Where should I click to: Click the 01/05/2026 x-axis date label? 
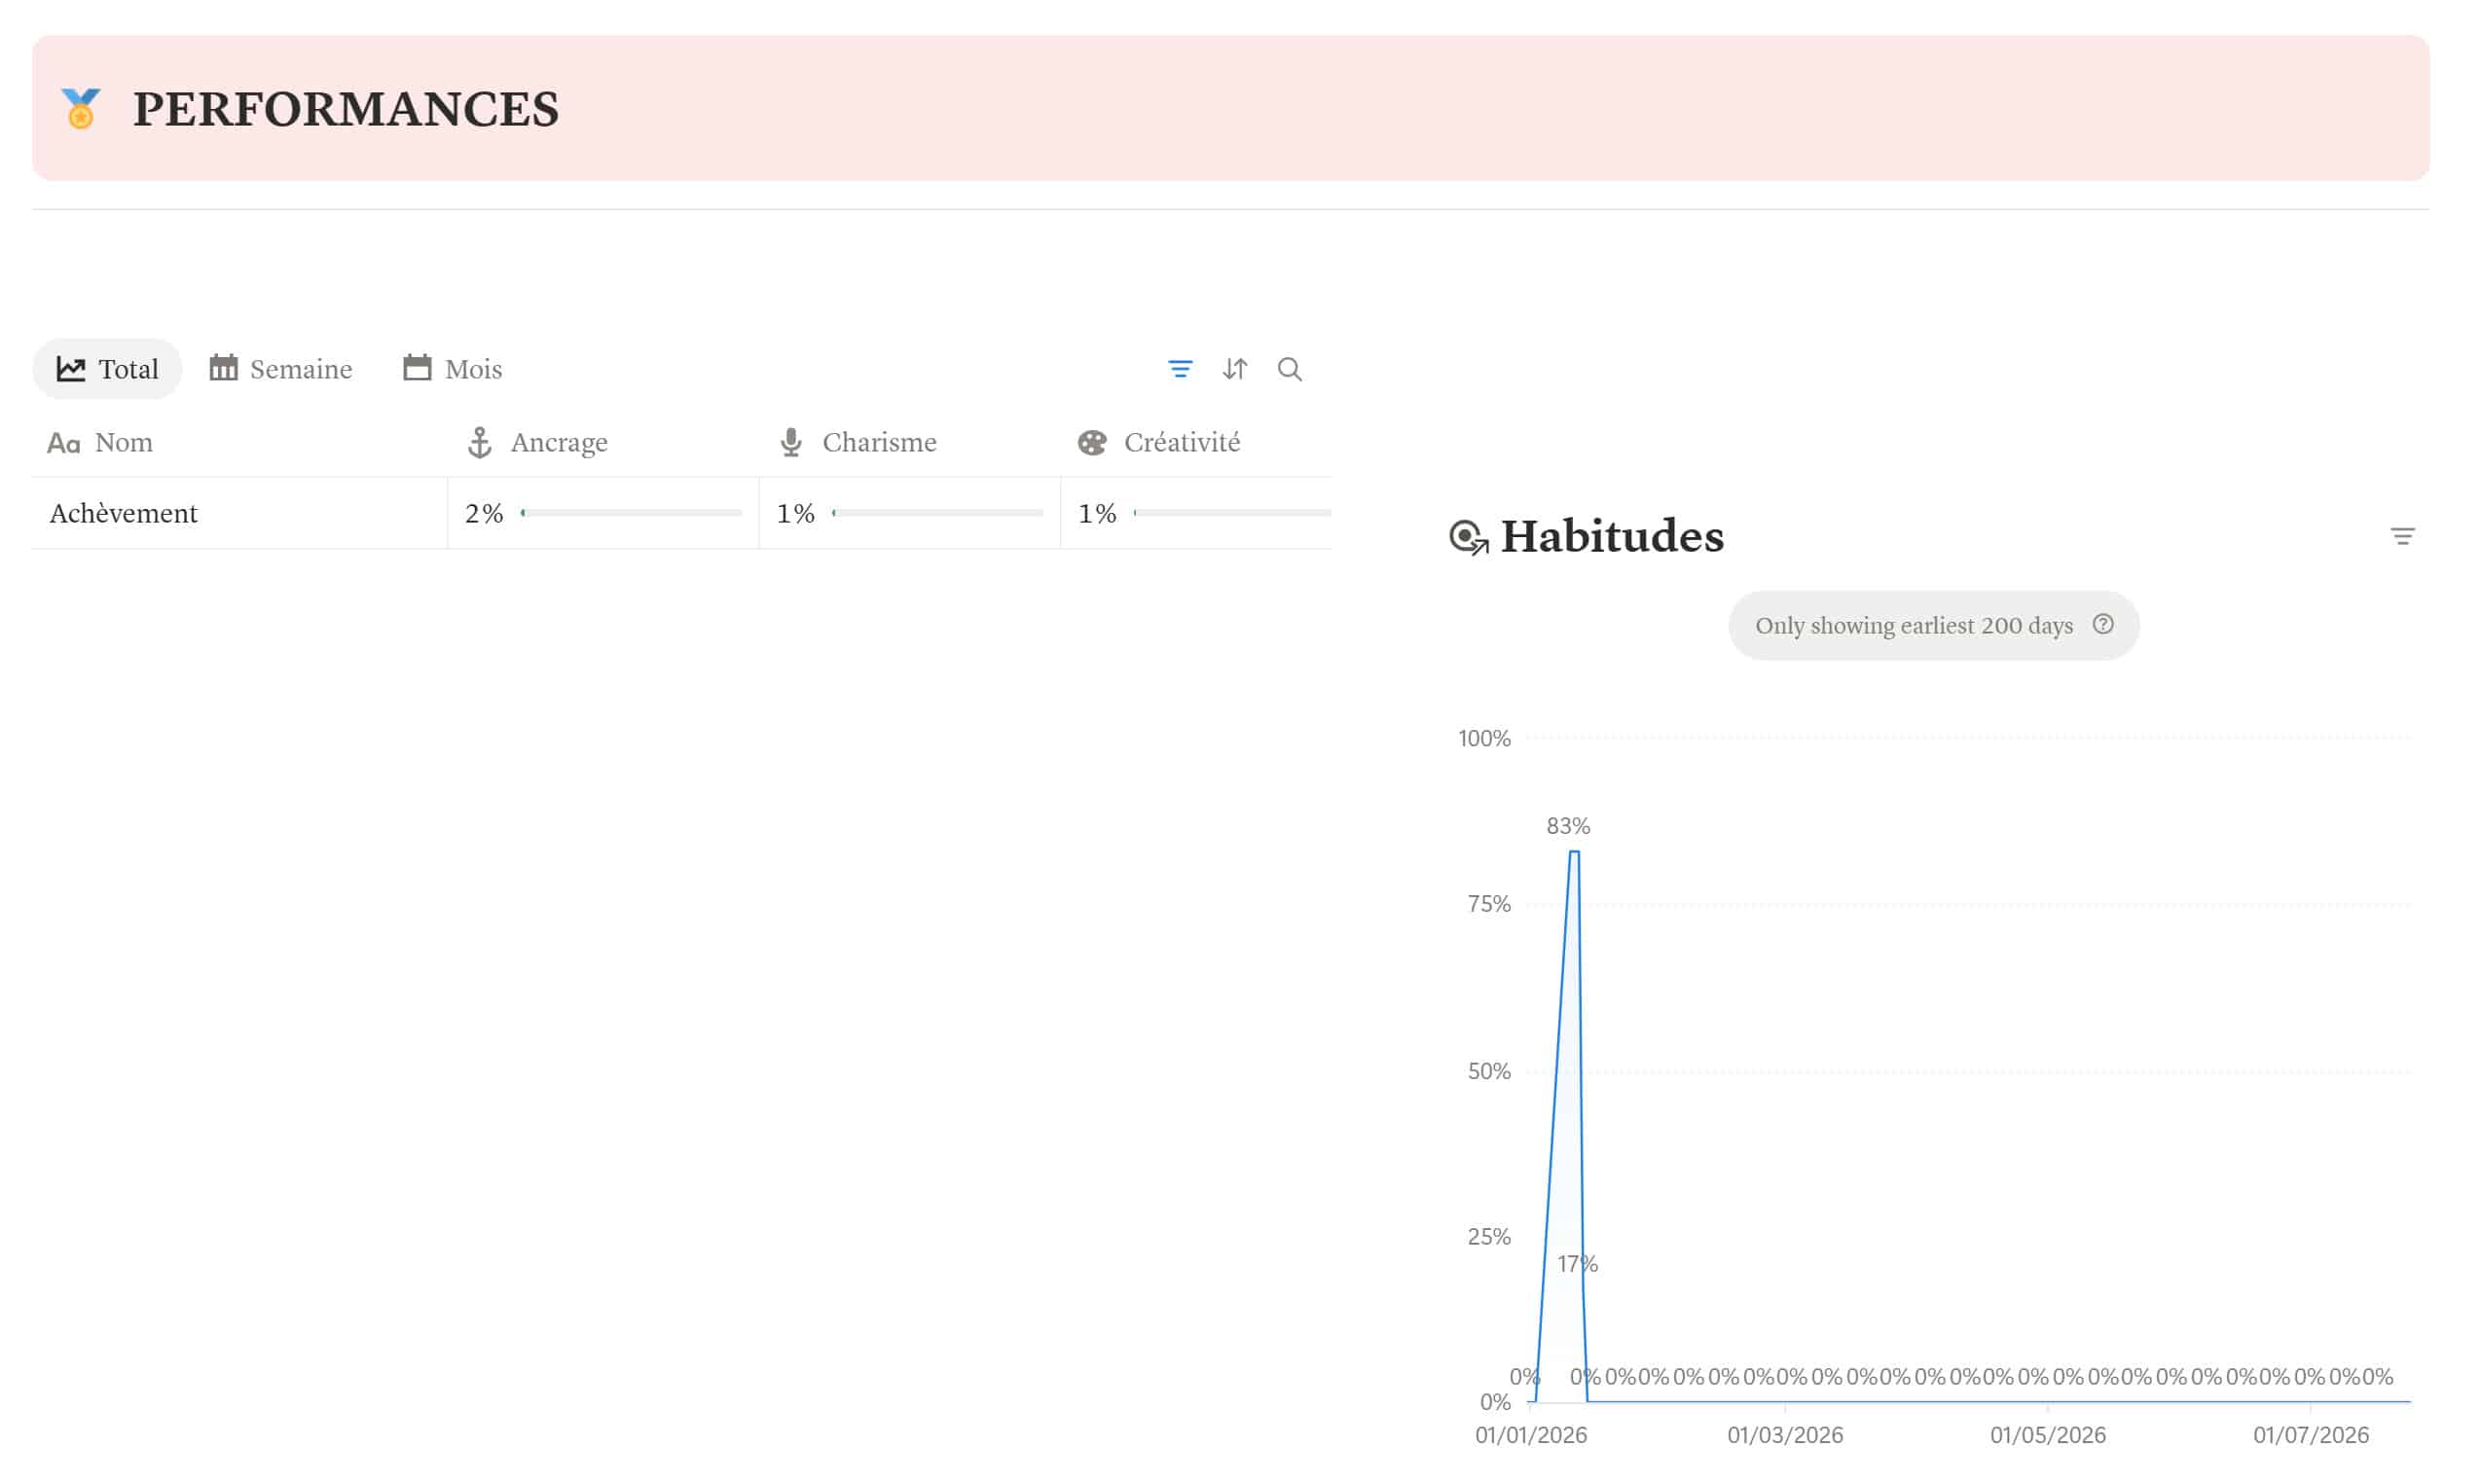(x=2048, y=1435)
